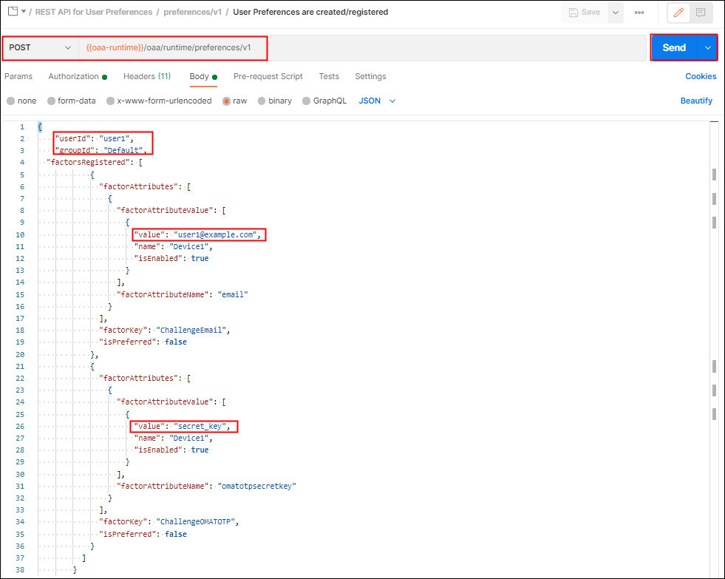Click the "email" factorAttributeName value
Viewport: 725px width, 579px height.
click(233, 294)
